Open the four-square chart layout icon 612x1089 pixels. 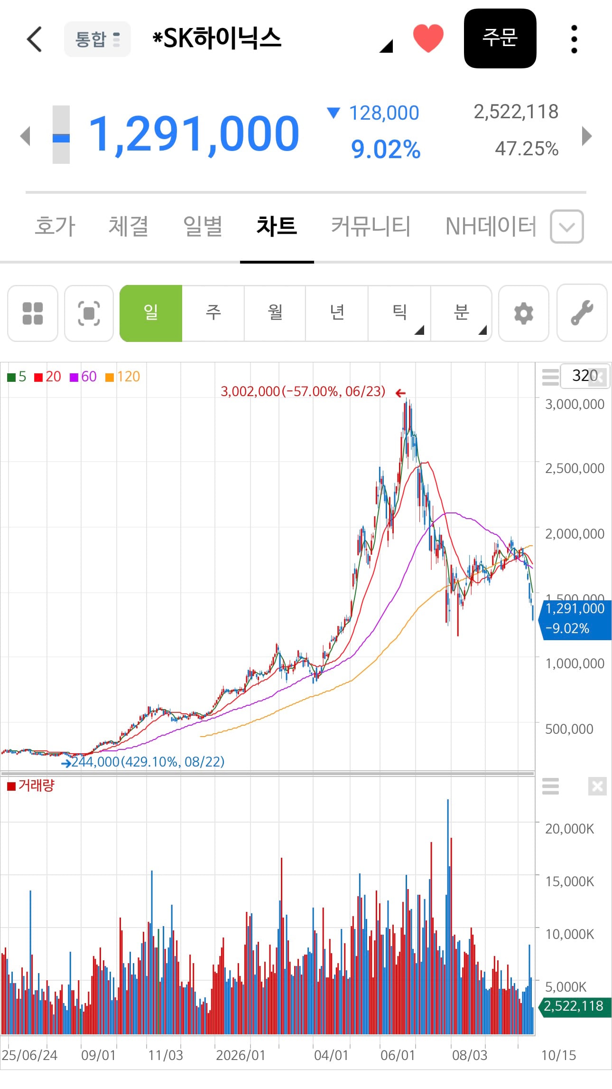pyautogui.click(x=33, y=313)
